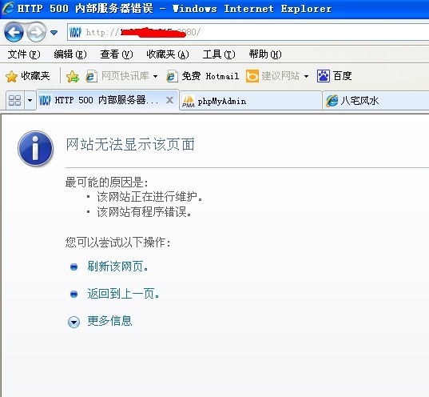
Task: Open the tab list dropdown arrow
Action: click(x=30, y=100)
